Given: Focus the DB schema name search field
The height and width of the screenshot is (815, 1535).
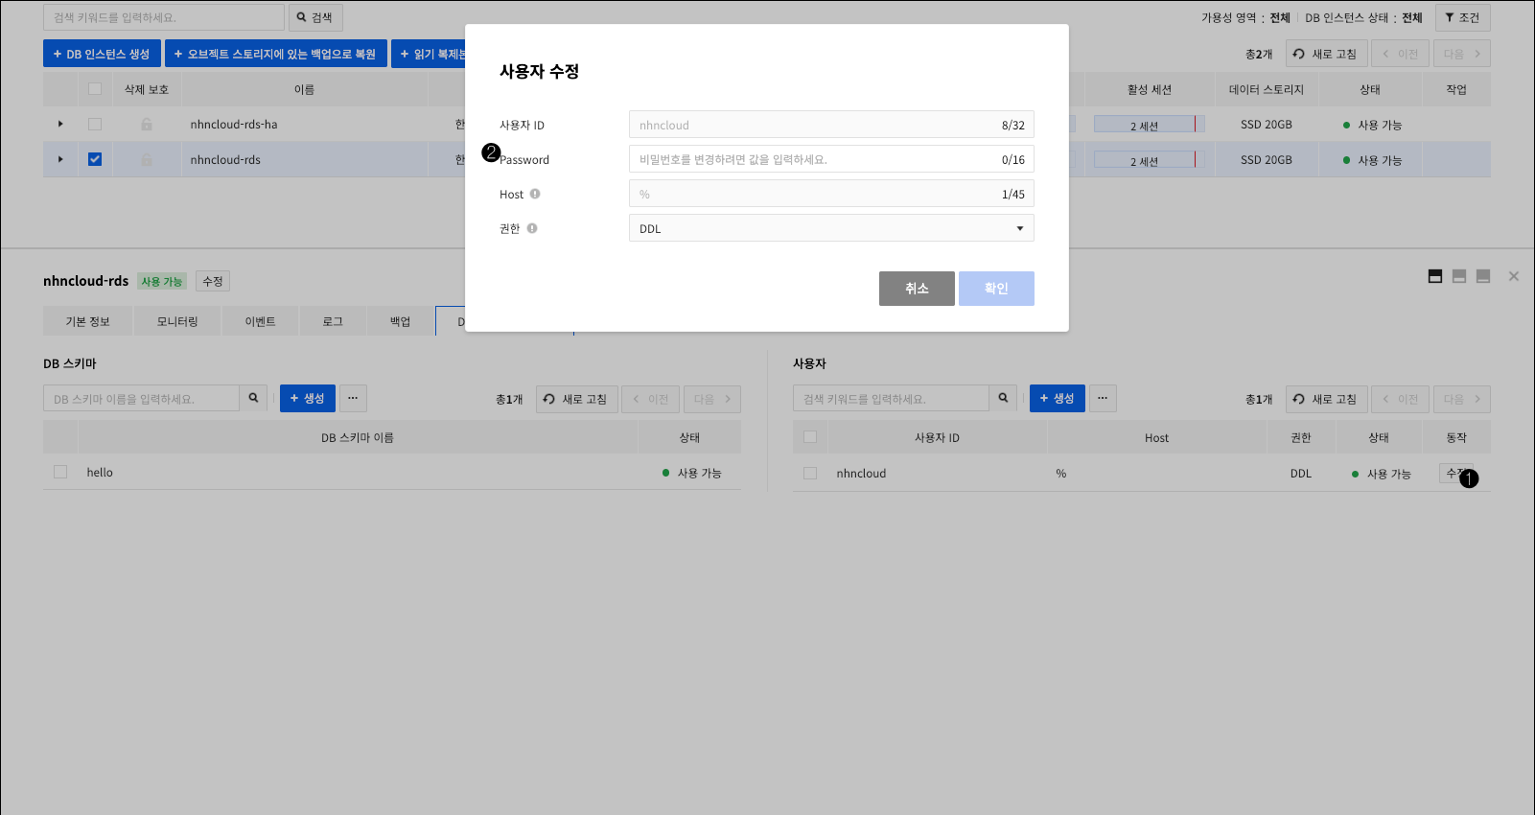Looking at the screenshot, I should tap(141, 398).
